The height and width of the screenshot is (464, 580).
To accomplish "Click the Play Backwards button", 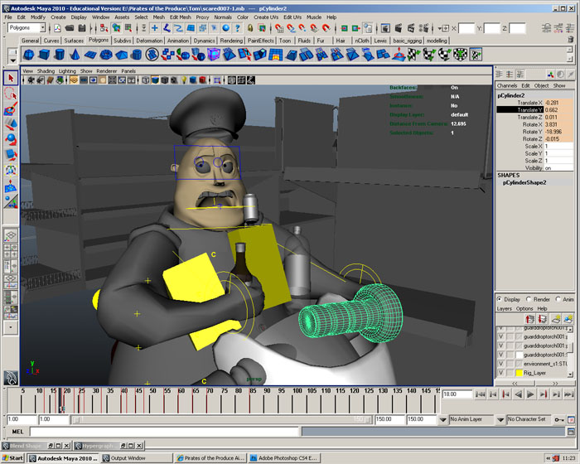I will click(518, 394).
